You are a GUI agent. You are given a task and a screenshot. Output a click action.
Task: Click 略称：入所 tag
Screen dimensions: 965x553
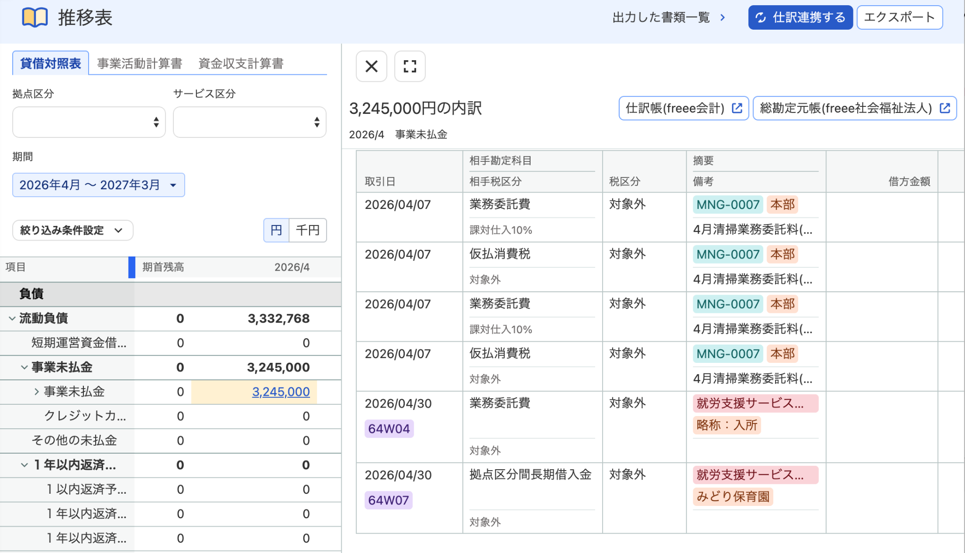point(727,425)
